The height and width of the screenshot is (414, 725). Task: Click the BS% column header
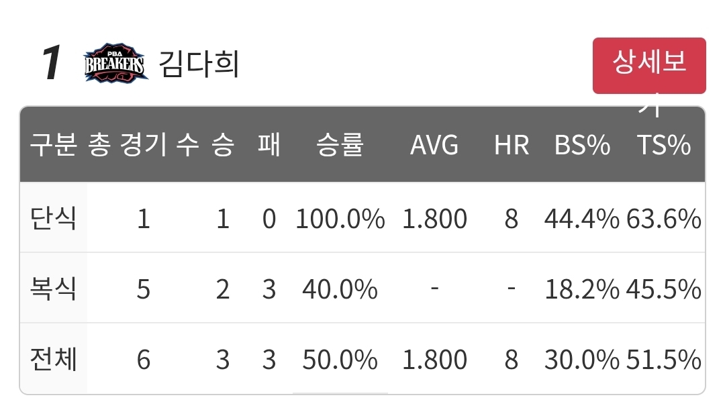[582, 145]
